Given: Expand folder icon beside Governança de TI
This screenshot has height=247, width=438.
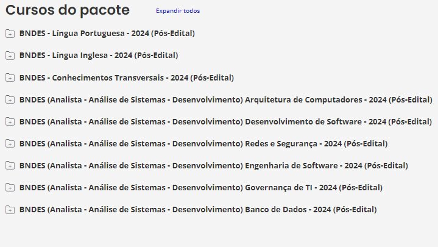Looking at the screenshot, I should tap(10, 188).
